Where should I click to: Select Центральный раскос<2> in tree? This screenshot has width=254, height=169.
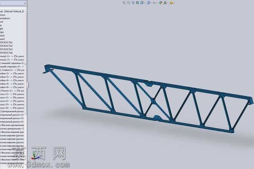pos(12,115)
